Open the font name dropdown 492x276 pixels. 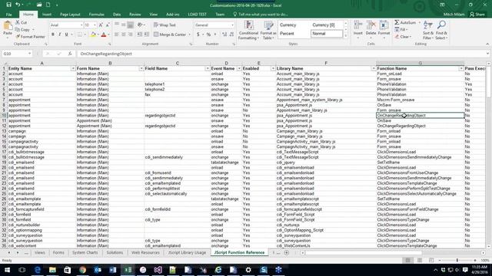[81, 25]
